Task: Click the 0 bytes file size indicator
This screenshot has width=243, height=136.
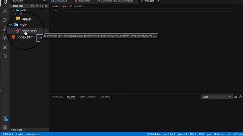Action: pos(19,134)
